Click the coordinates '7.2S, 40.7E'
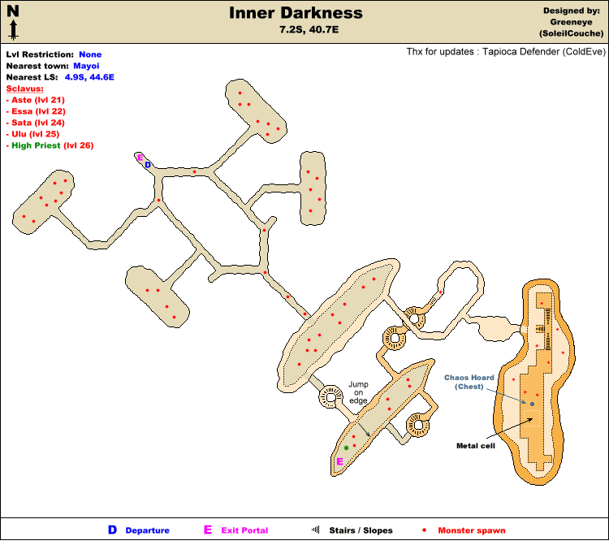Screen dimensions: 609x558 [309, 30]
